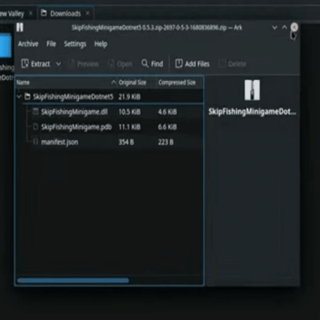The width and height of the screenshot is (320, 320).
Task: Open the Help menu
Action: coord(101,44)
